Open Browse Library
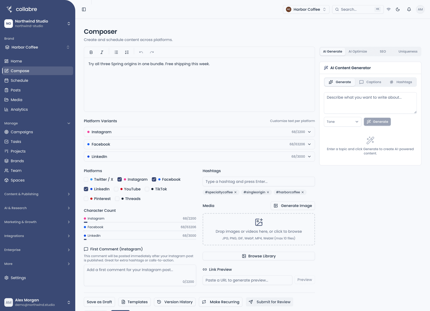This screenshot has width=430, height=311. [x=259, y=256]
